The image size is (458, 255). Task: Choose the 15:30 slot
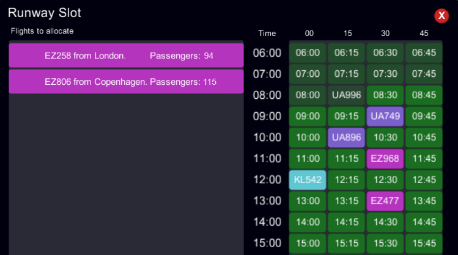(x=386, y=243)
